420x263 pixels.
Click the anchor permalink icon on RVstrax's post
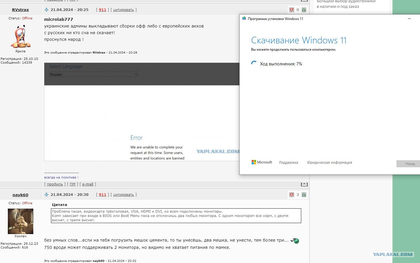click(46, 10)
